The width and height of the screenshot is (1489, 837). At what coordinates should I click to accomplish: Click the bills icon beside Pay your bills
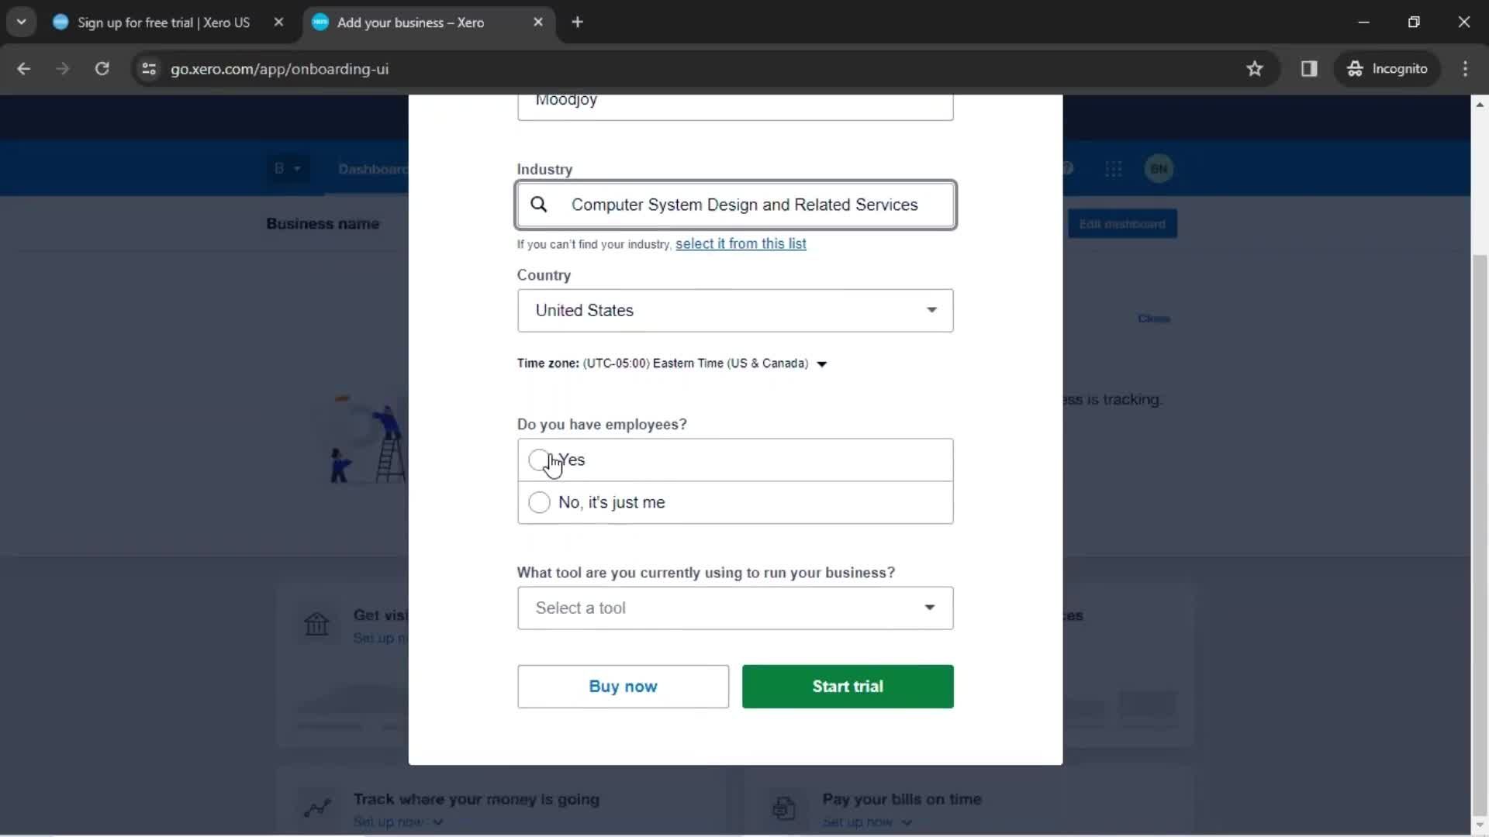pyautogui.click(x=784, y=808)
